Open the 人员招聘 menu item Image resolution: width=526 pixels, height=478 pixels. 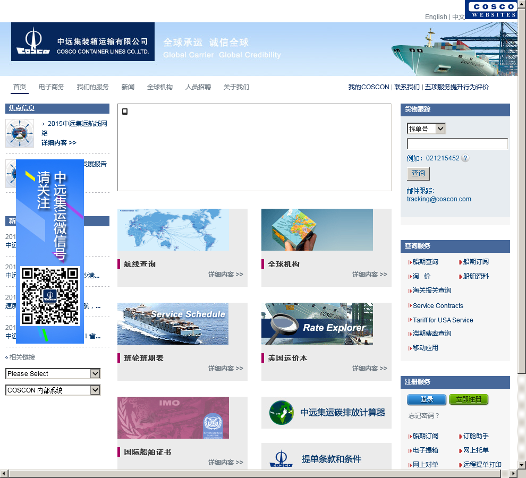pyautogui.click(x=198, y=87)
